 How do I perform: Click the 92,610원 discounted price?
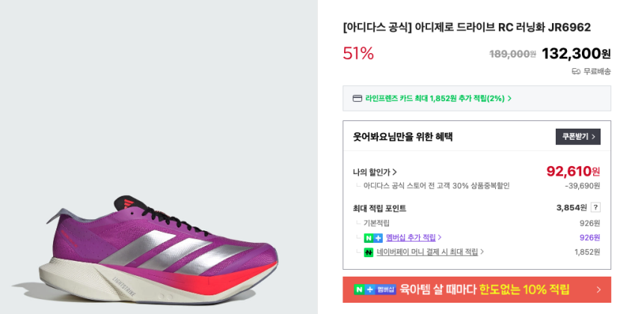pos(573,171)
